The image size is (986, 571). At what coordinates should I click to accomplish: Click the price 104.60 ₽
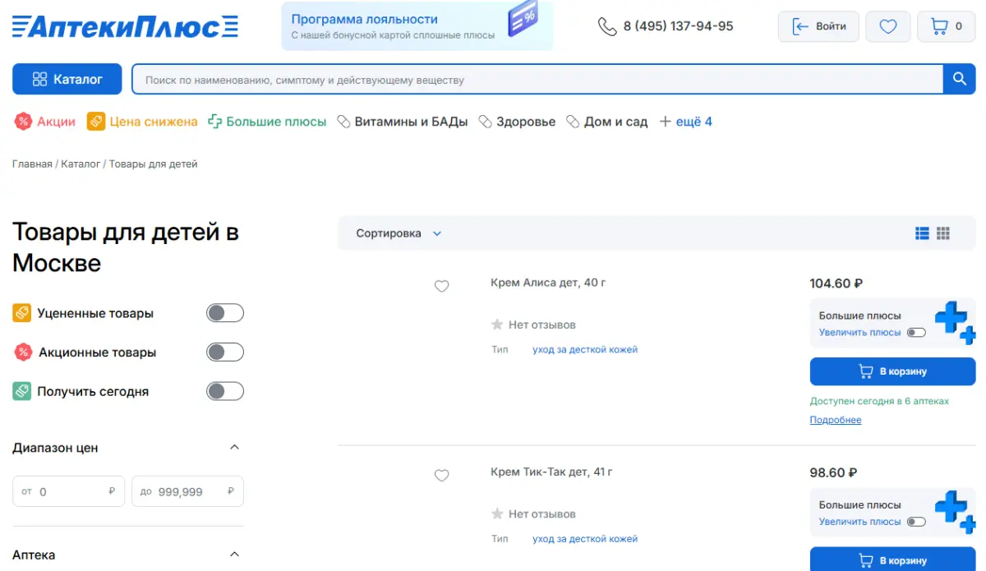point(836,283)
